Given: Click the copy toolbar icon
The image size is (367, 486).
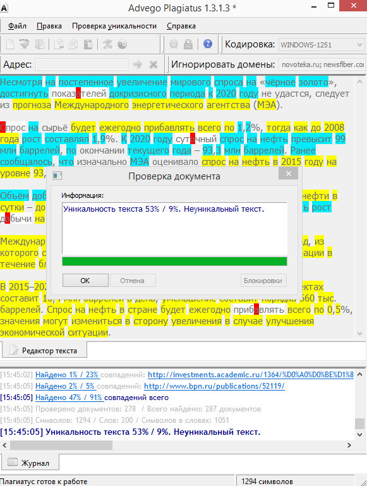Looking at the screenshot, I should pyautogui.click(x=73, y=44).
